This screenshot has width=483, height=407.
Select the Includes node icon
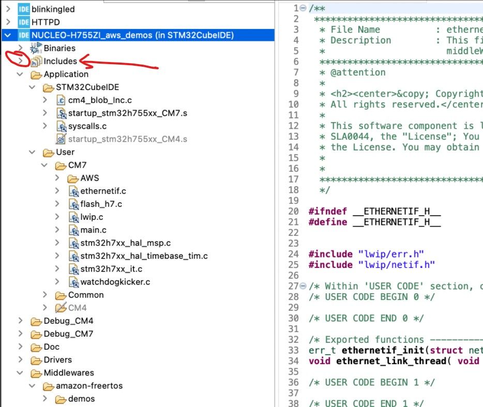click(36, 62)
